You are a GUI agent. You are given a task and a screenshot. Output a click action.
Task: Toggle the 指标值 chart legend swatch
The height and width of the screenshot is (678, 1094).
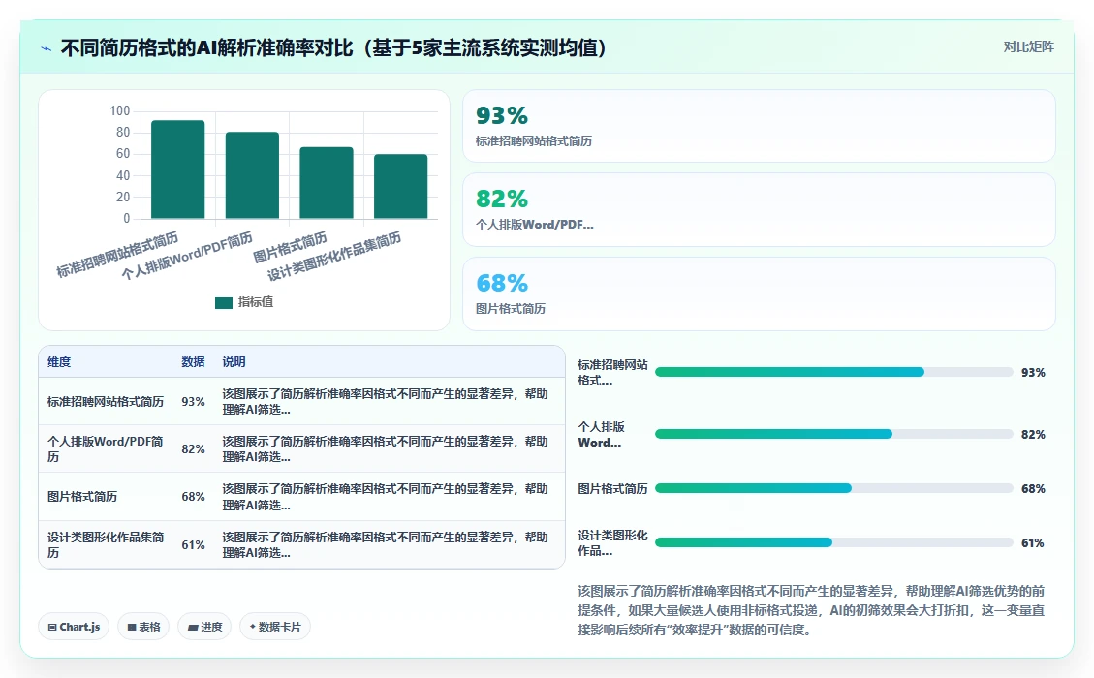[x=223, y=303]
